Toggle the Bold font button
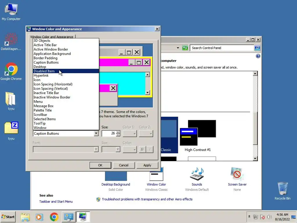This screenshot has width=297, height=223. 142,150
